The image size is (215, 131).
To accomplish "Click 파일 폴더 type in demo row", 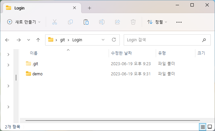I will pyautogui.click(x=166, y=74).
